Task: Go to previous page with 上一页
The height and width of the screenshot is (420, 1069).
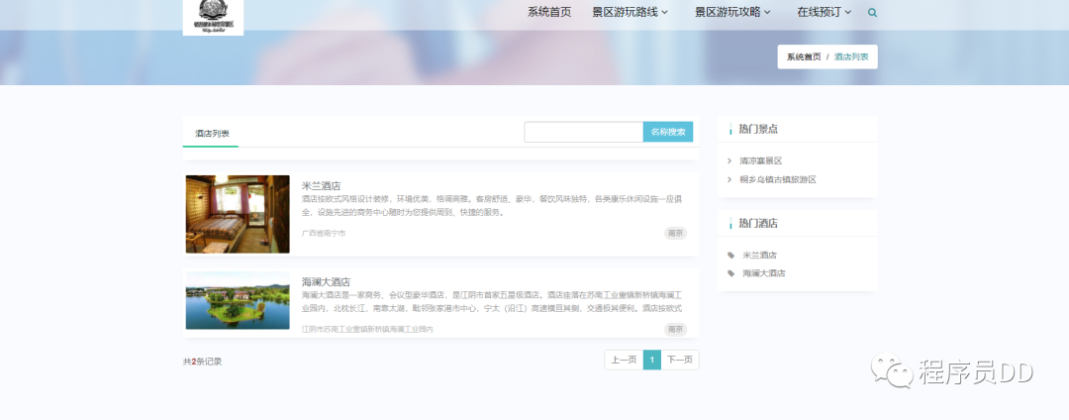Action: point(624,360)
